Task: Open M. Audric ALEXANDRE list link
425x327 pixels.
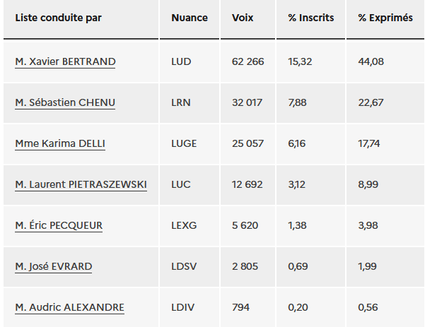Action: 70,307
